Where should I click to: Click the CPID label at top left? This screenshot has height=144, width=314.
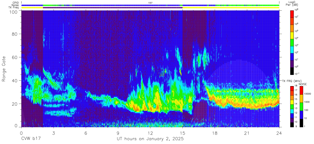[x=16, y=3]
